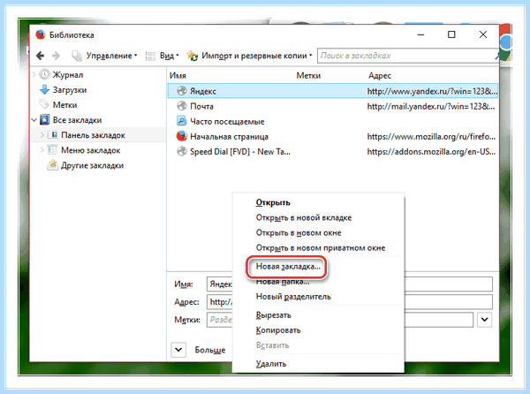
Task: Maximize the Библиотека window
Action: point(451,34)
